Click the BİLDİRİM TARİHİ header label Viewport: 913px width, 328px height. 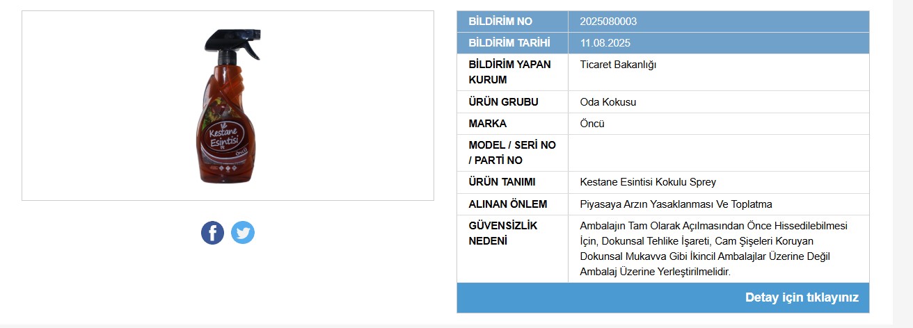(x=509, y=43)
